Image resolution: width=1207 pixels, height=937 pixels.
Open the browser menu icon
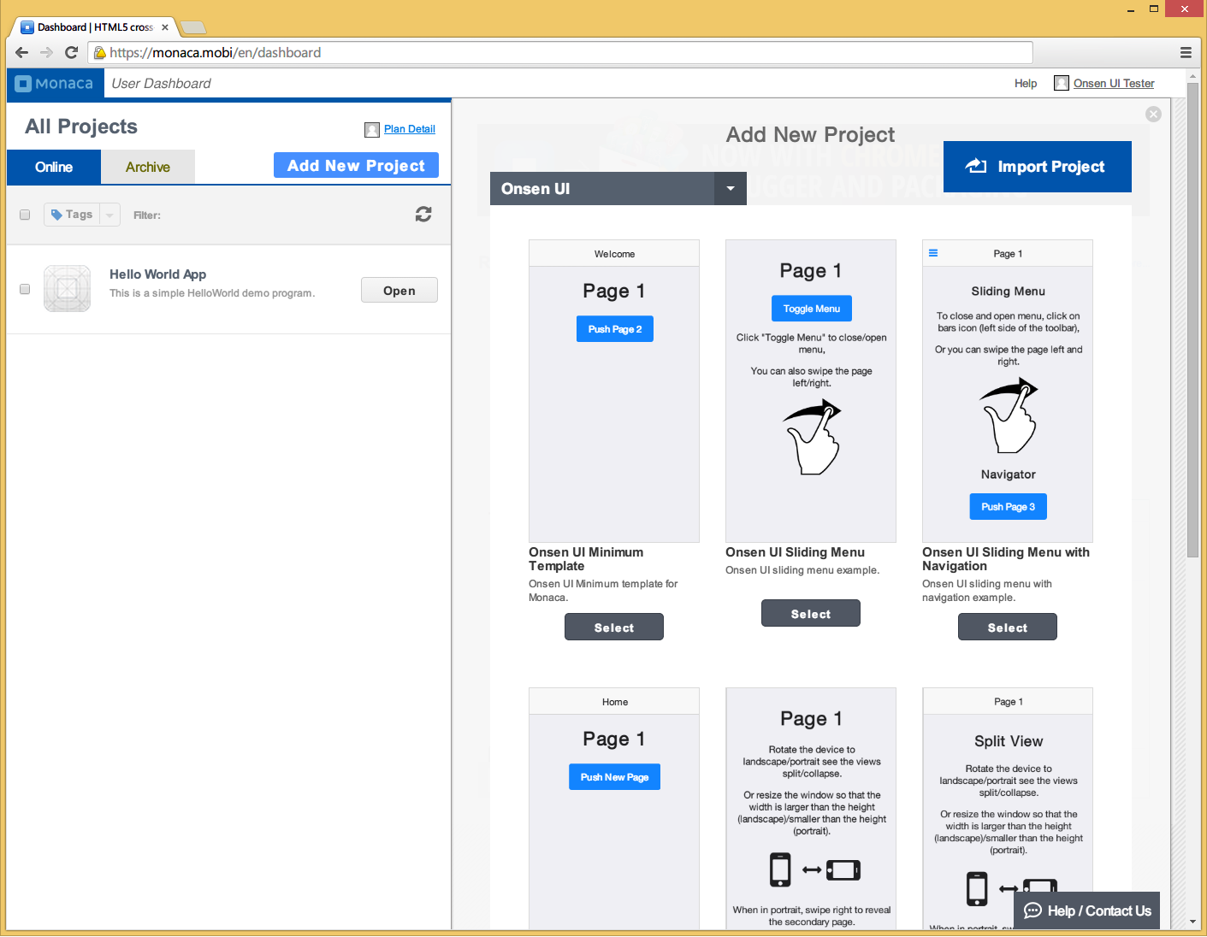[x=1186, y=52]
